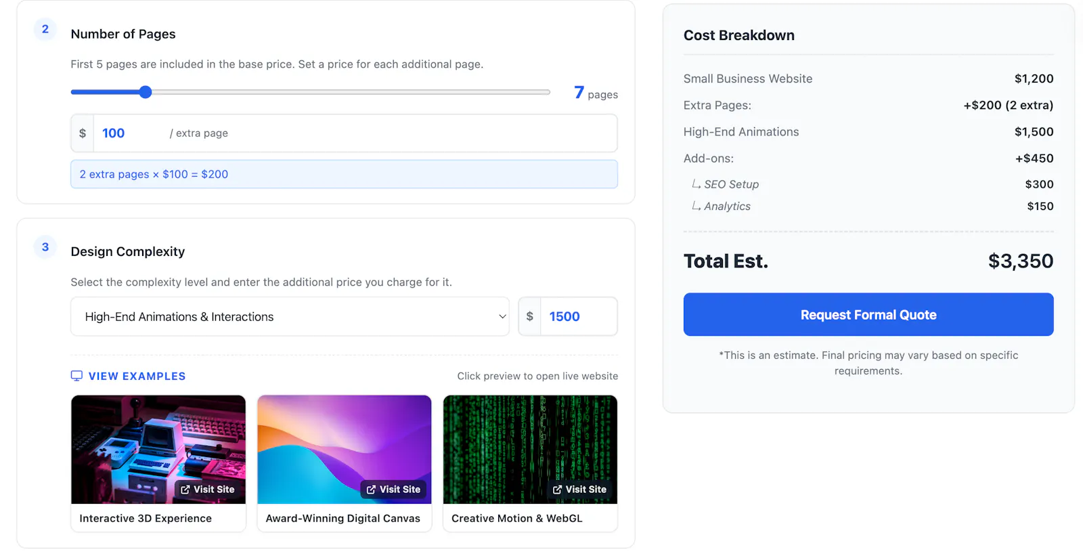The width and height of the screenshot is (1083, 560).
Task: Click the monitor icon beside View Examples
Action: pyautogui.click(x=76, y=376)
